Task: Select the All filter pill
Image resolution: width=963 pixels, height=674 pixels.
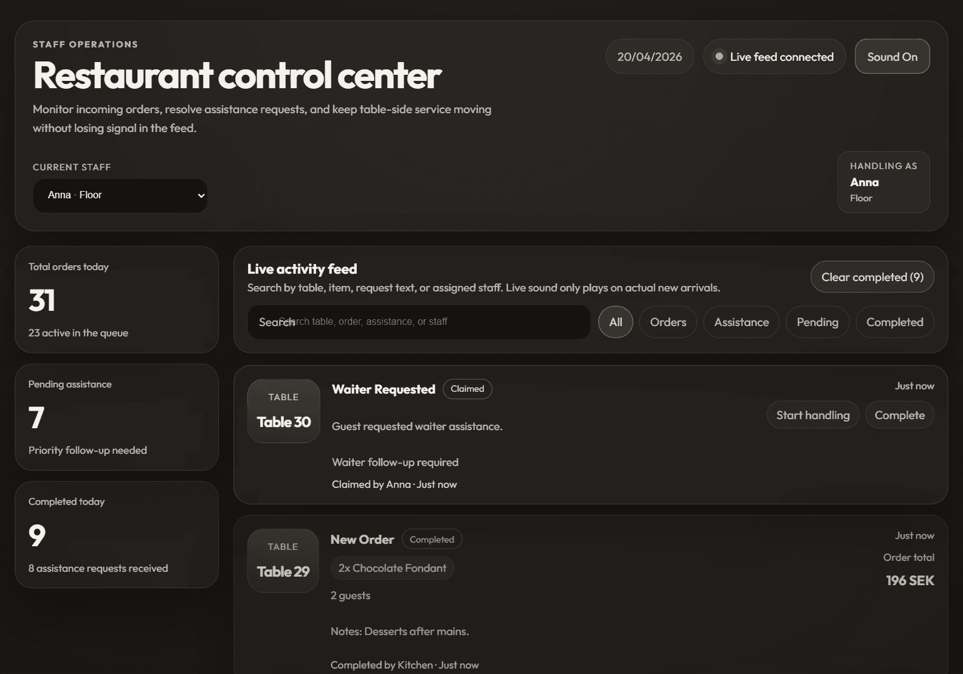Action: pyautogui.click(x=615, y=322)
